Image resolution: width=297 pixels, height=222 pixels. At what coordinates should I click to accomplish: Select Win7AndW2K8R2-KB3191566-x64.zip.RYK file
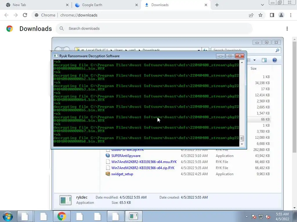pyautogui.click(x=143, y=168)
